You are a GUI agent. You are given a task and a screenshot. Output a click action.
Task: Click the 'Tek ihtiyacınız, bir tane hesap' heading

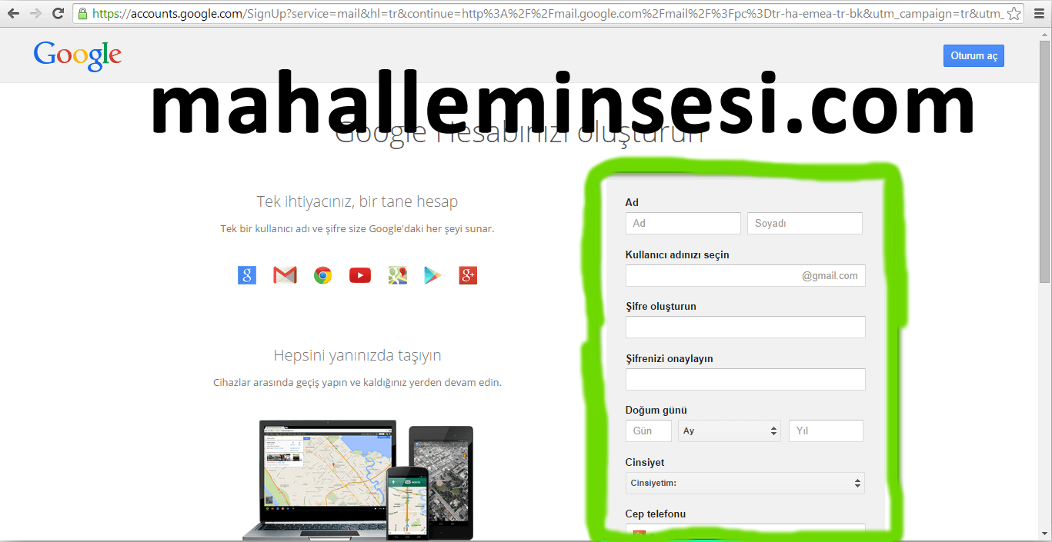point(357,202)
